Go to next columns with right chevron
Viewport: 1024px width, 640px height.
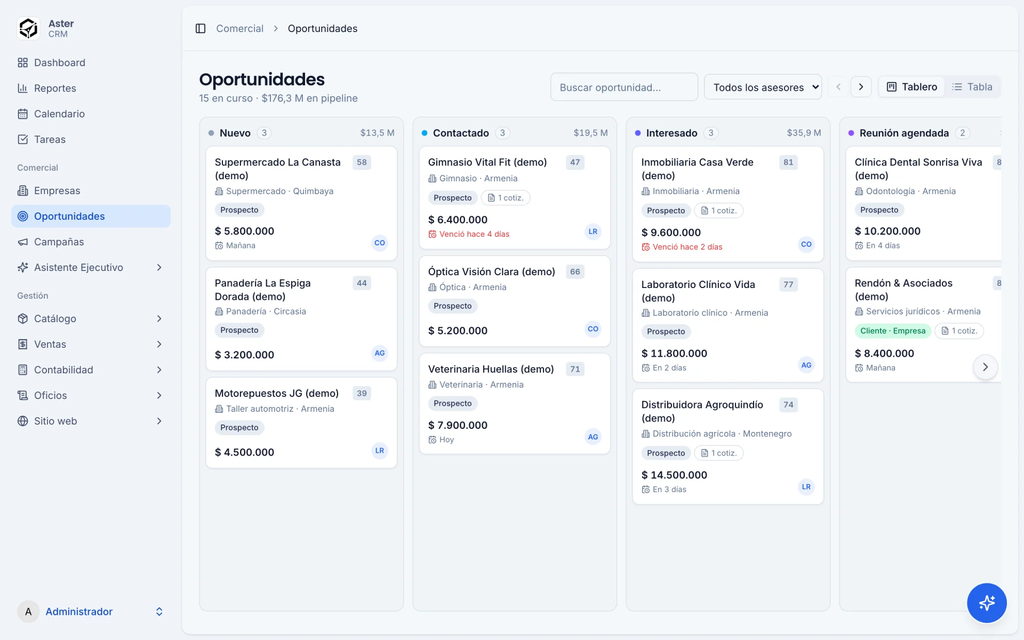[x=861, y=87]
